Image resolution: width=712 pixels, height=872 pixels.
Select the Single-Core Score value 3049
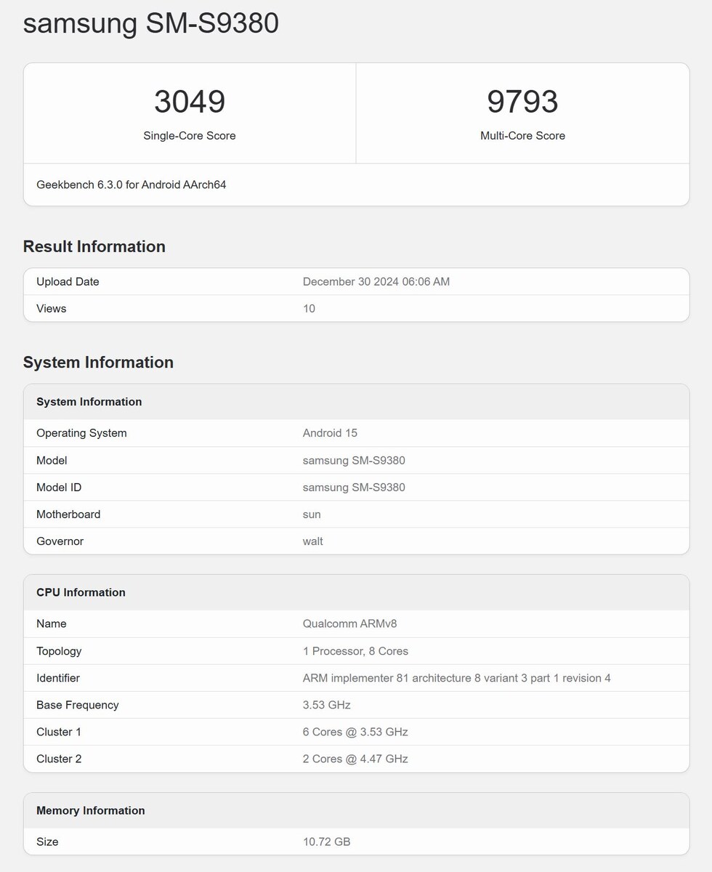click(190, 102)
